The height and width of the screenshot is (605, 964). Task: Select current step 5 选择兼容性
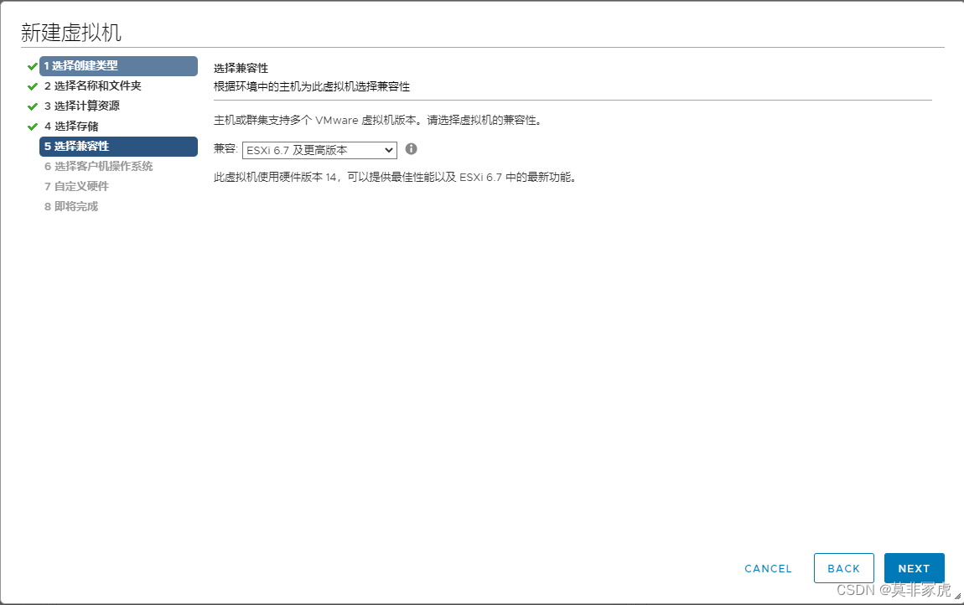click(119, 147)
